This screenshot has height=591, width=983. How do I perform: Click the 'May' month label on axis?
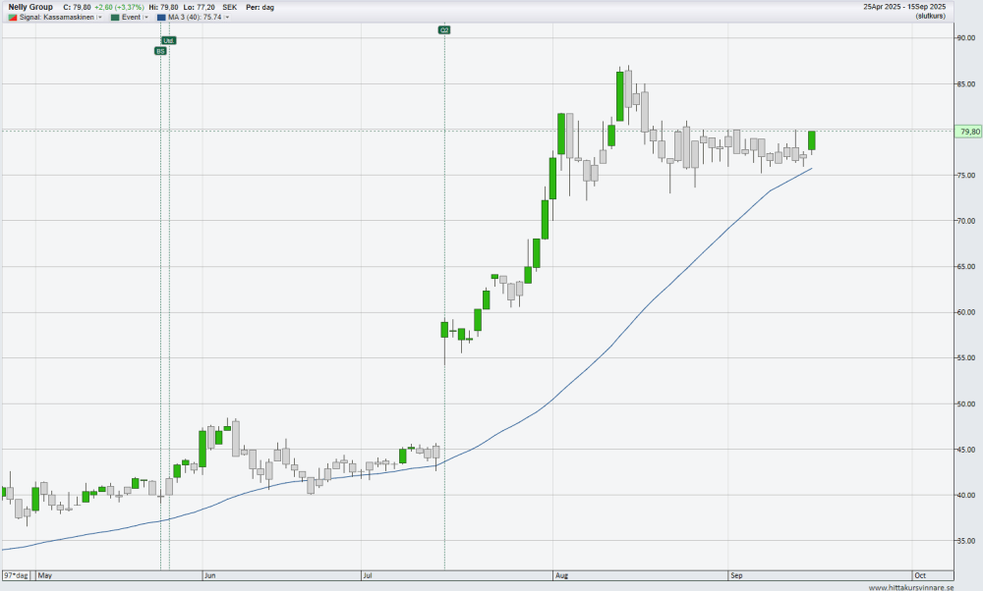(x=44, y=575)
